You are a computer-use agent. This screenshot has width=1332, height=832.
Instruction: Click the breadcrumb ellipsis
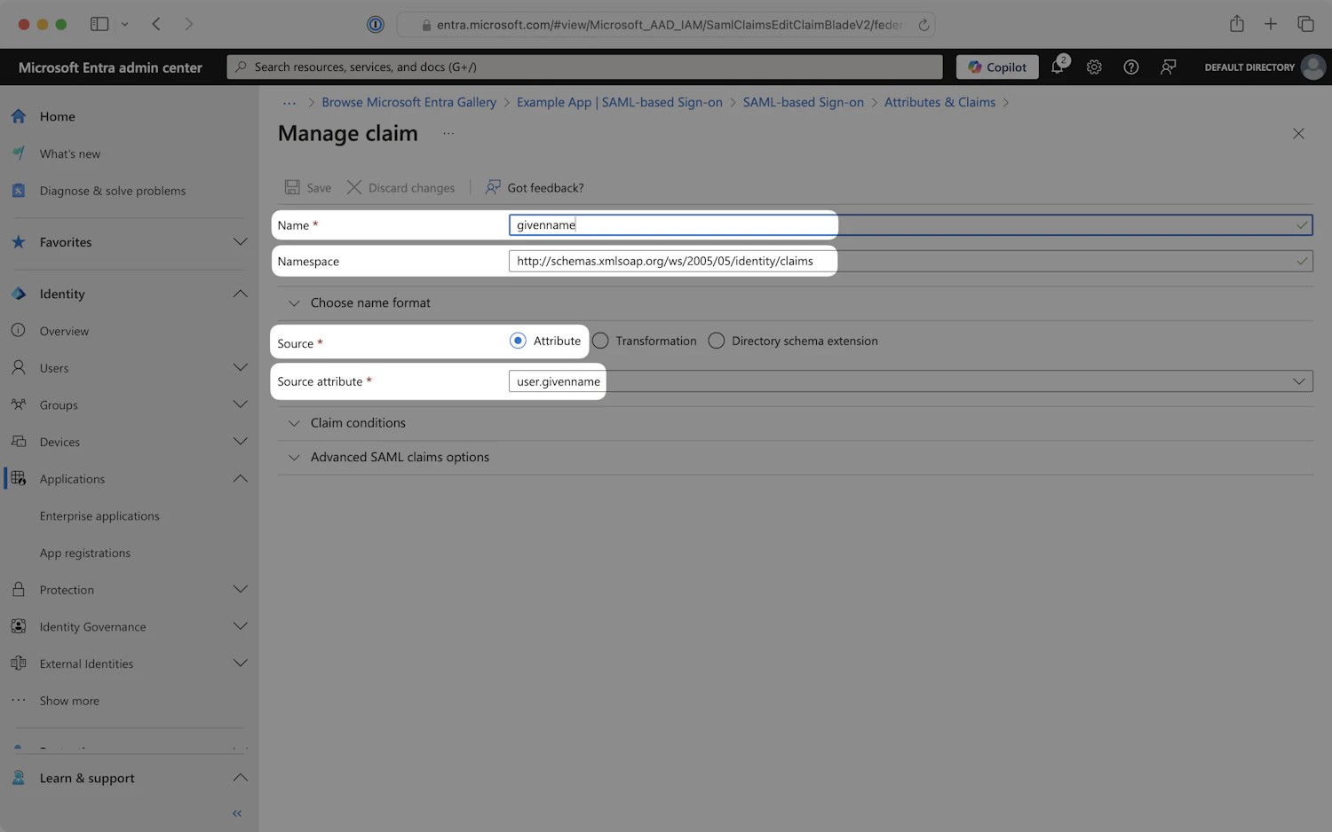click(x=289, y=103)
